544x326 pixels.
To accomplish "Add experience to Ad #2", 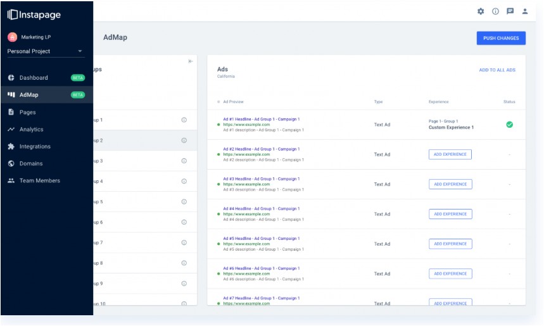I will click(450, 154).
